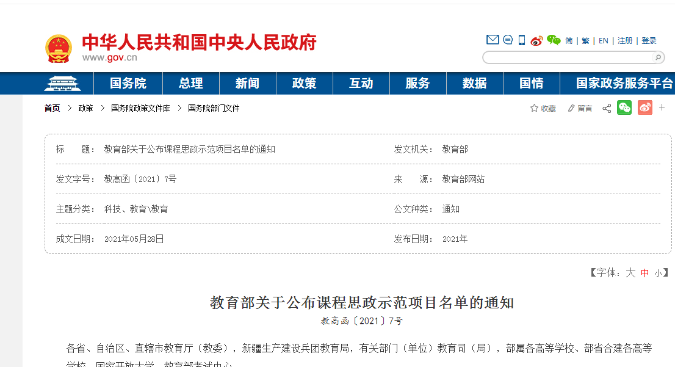Set font size to 小 (small)

pos(658,273)
